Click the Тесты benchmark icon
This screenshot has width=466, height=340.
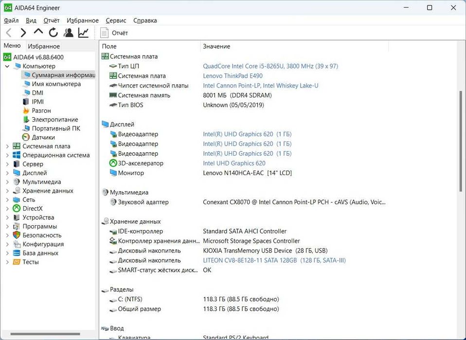[17, 262]
